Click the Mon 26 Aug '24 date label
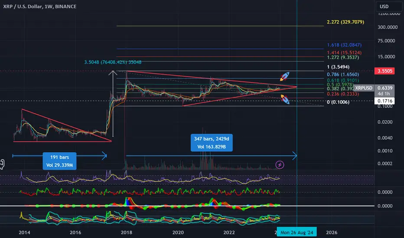Image resolution: width=404 pixels, height=238 pixels. tap(296, 232)
